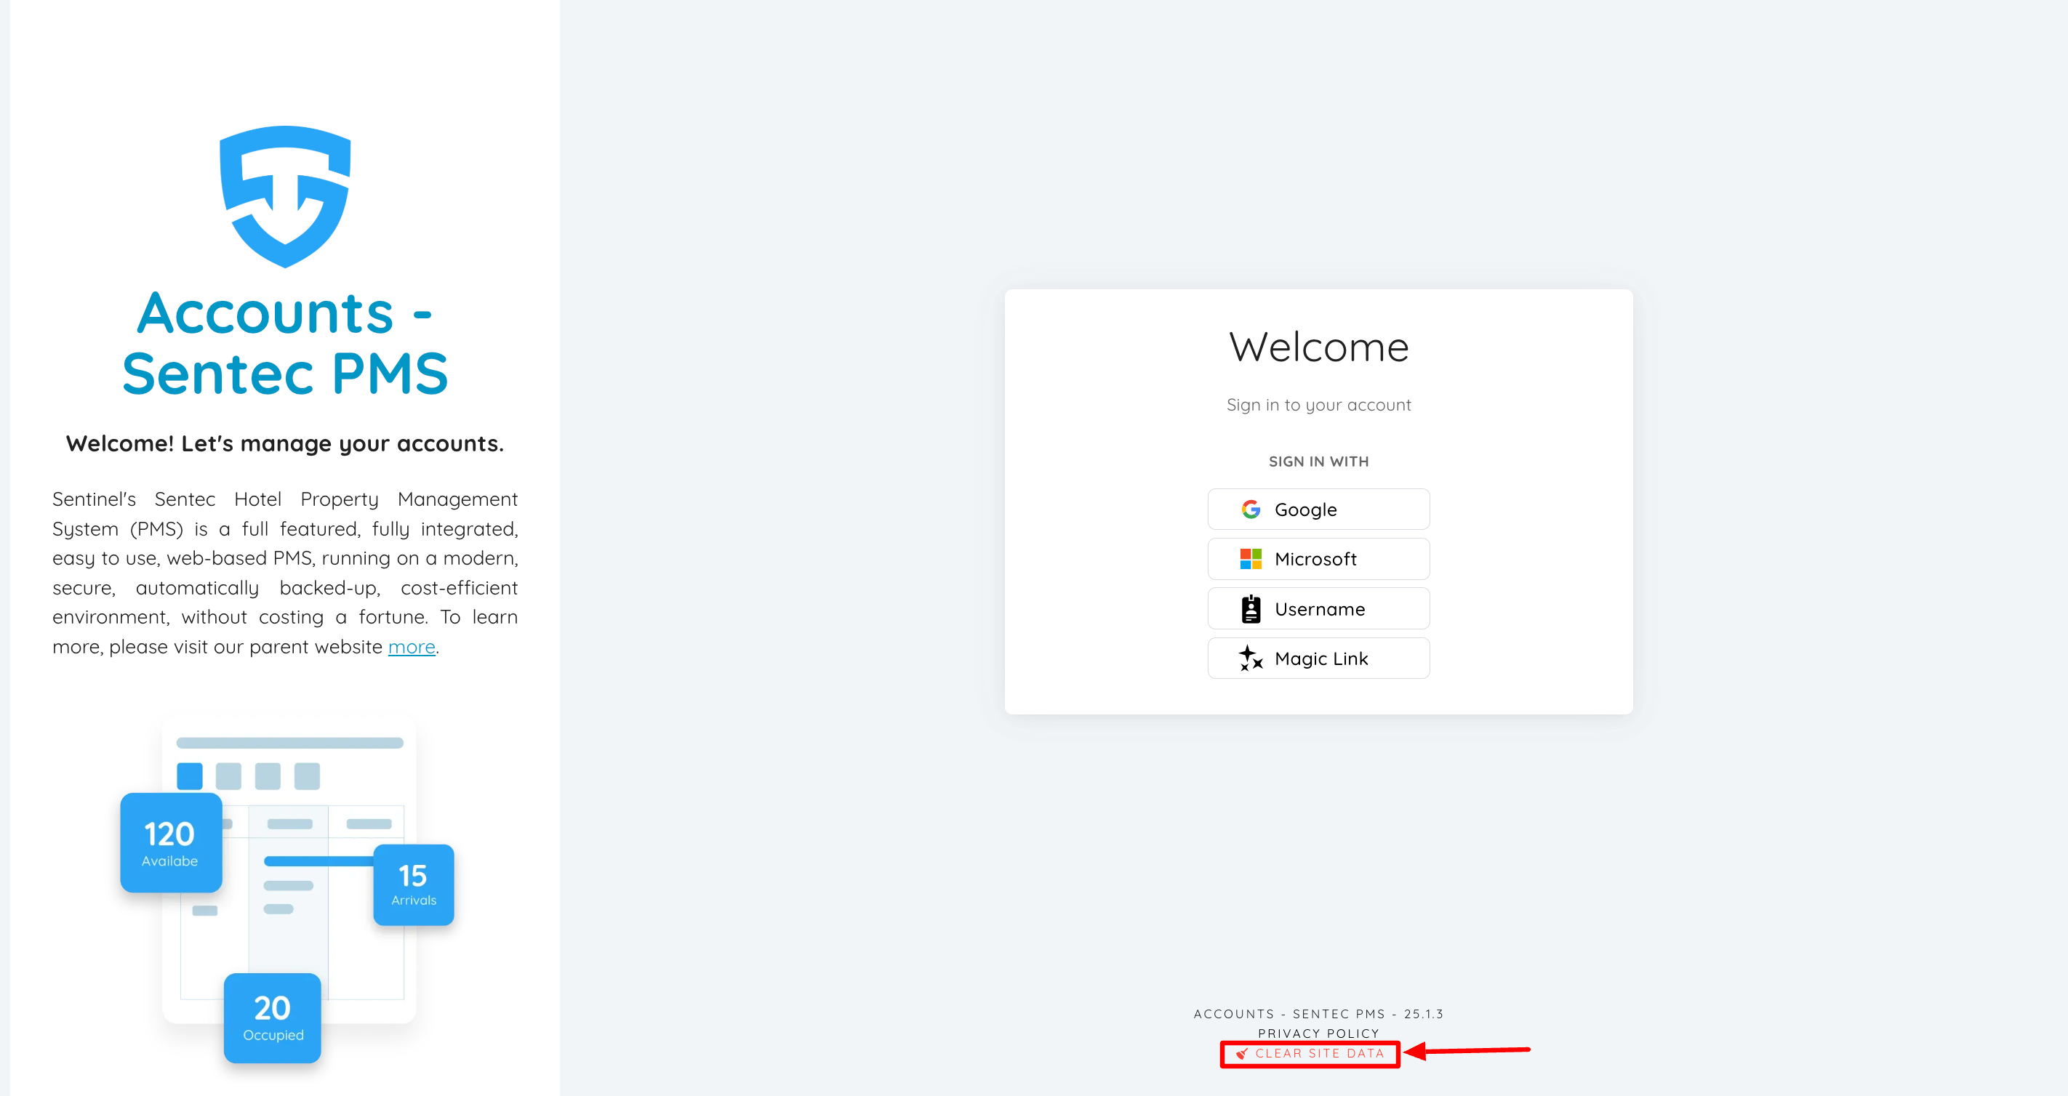The image size is (2068, 1096).
Task: Sign in with the Microsoft button
Action: [1318, 559]
